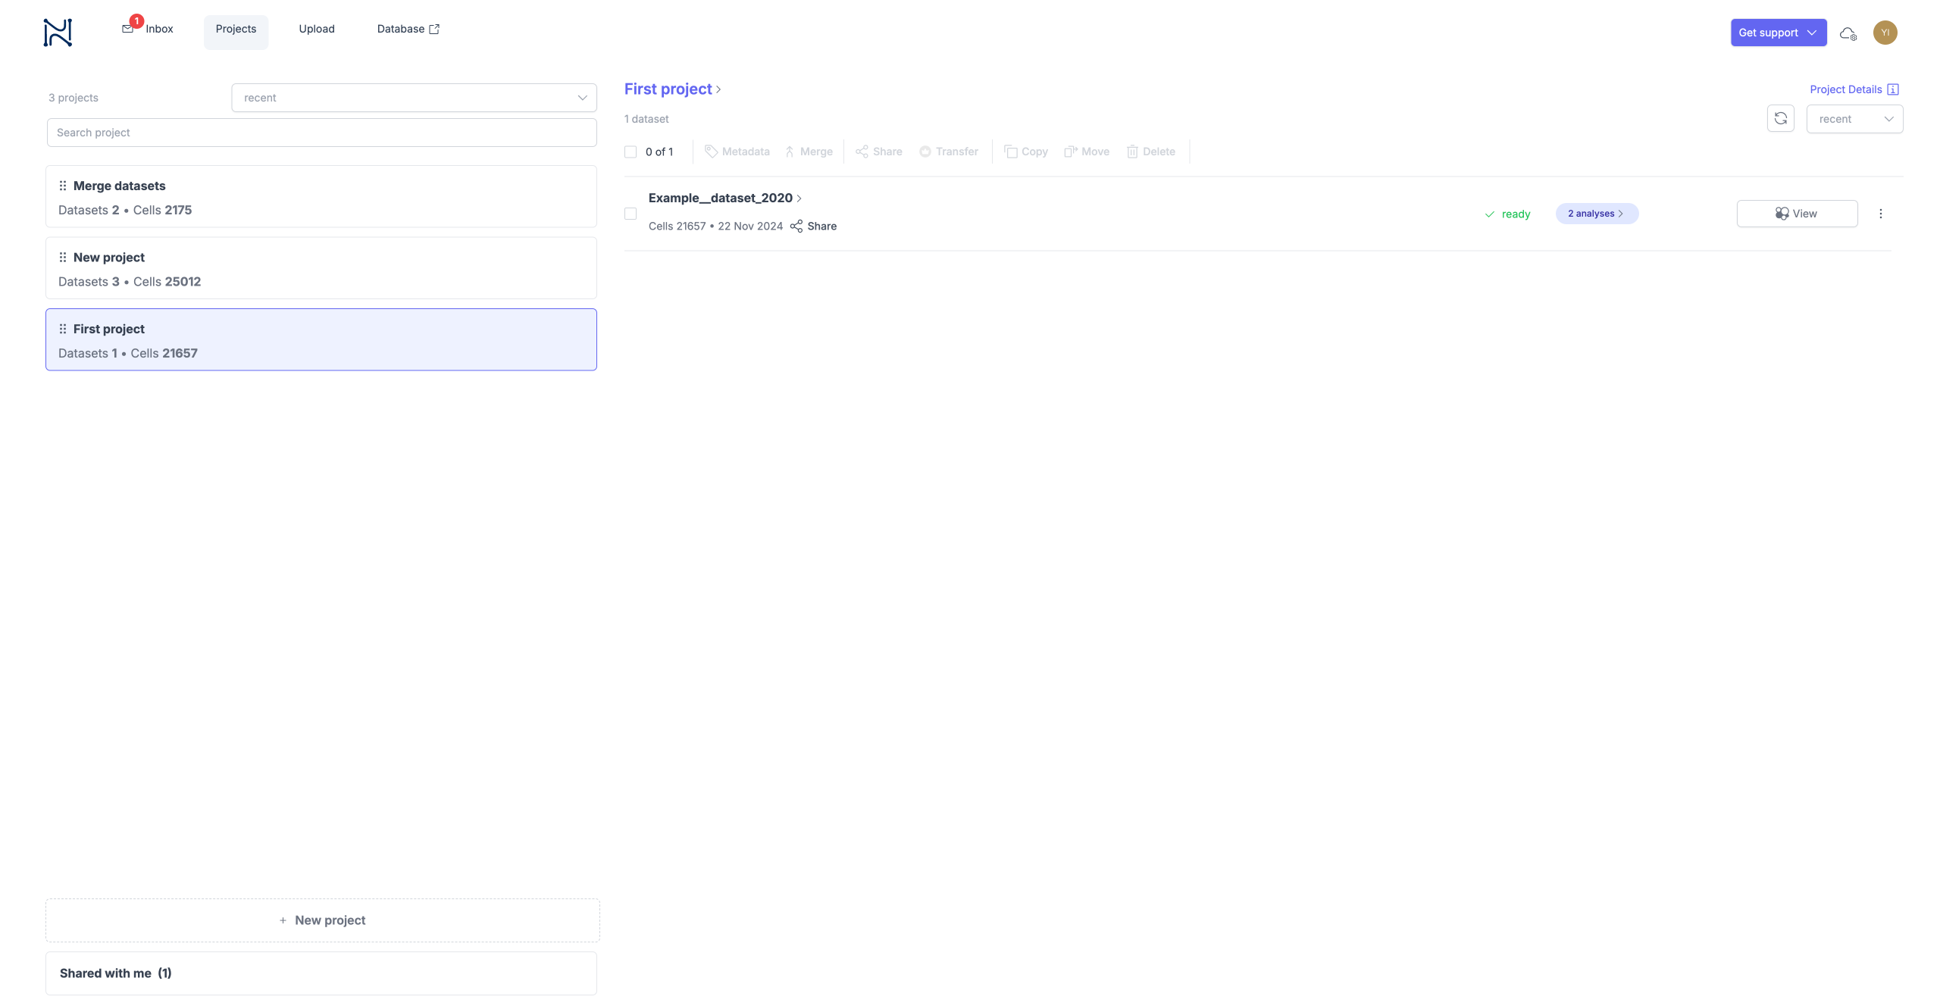This screenshot has width=1940, height=1006.
Task: Click Share icon under Example__dataset_2020
Action: click(796, 227)
